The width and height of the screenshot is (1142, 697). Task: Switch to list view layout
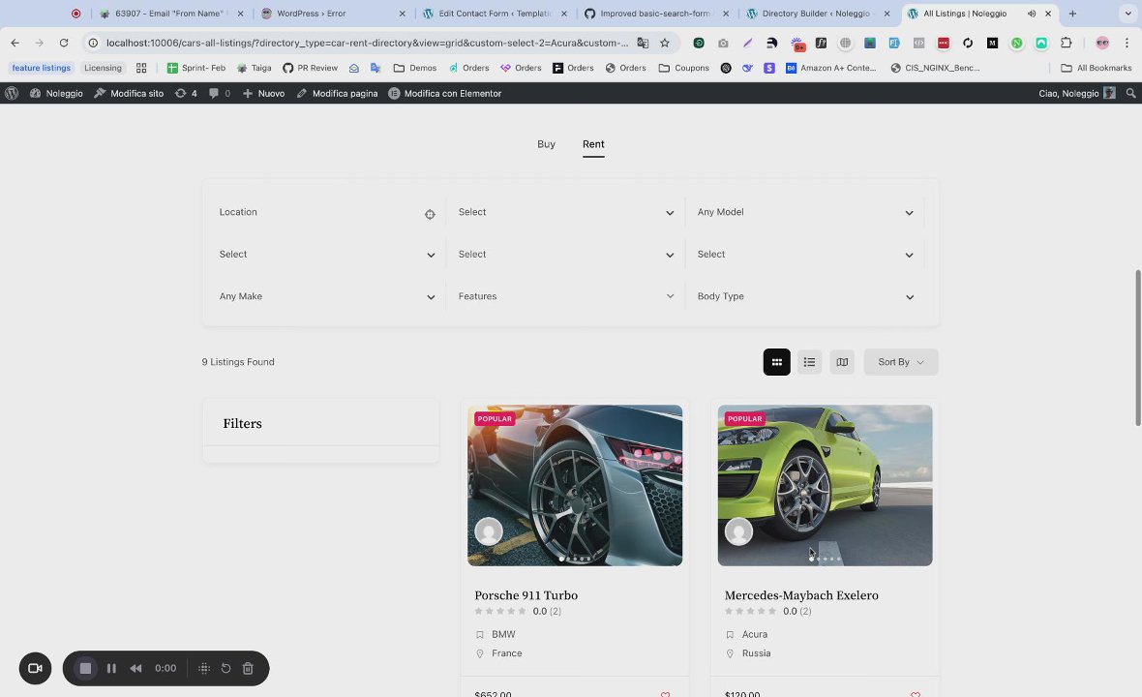coord(809,362)
